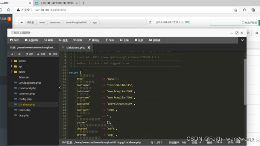Open route.php in the tree
Screen dimensions: 260x146
click(x=24, y=110)
